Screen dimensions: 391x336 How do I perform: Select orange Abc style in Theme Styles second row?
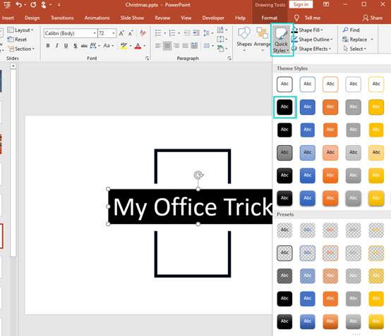[330, 107]
